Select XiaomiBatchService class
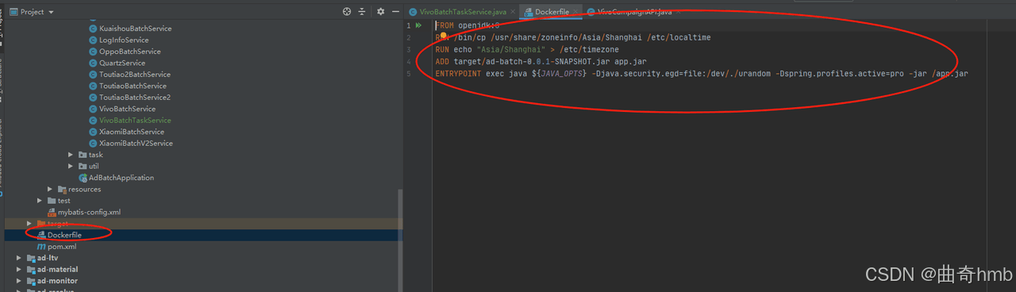 coord(132,132)
